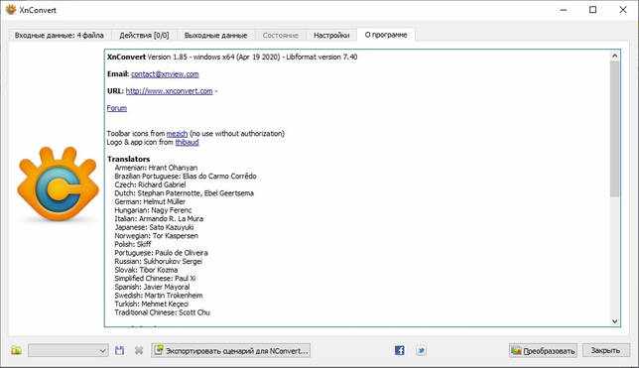Minimize the XnConvert window
639x368 pixels.
tap(564, 10)
